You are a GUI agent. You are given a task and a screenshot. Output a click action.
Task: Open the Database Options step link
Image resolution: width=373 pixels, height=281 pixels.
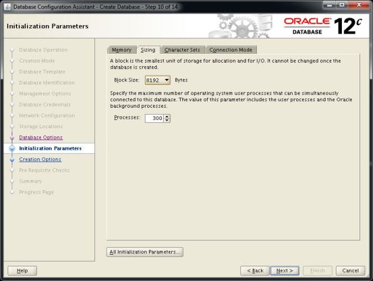pyautogui.click(x=41, y=138)
